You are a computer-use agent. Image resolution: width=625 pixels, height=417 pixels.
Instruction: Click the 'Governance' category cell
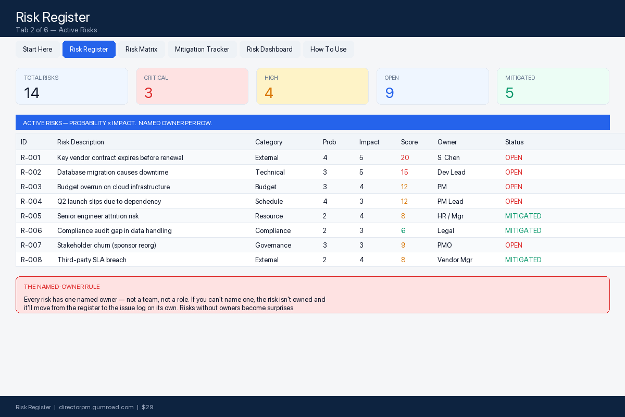coord(273,245)
